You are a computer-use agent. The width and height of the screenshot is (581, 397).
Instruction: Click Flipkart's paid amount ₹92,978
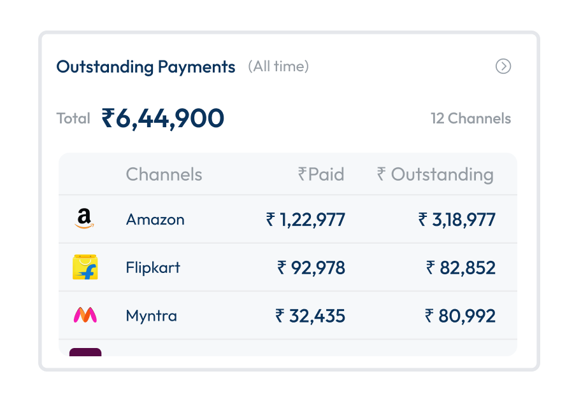tap(312, 267)
